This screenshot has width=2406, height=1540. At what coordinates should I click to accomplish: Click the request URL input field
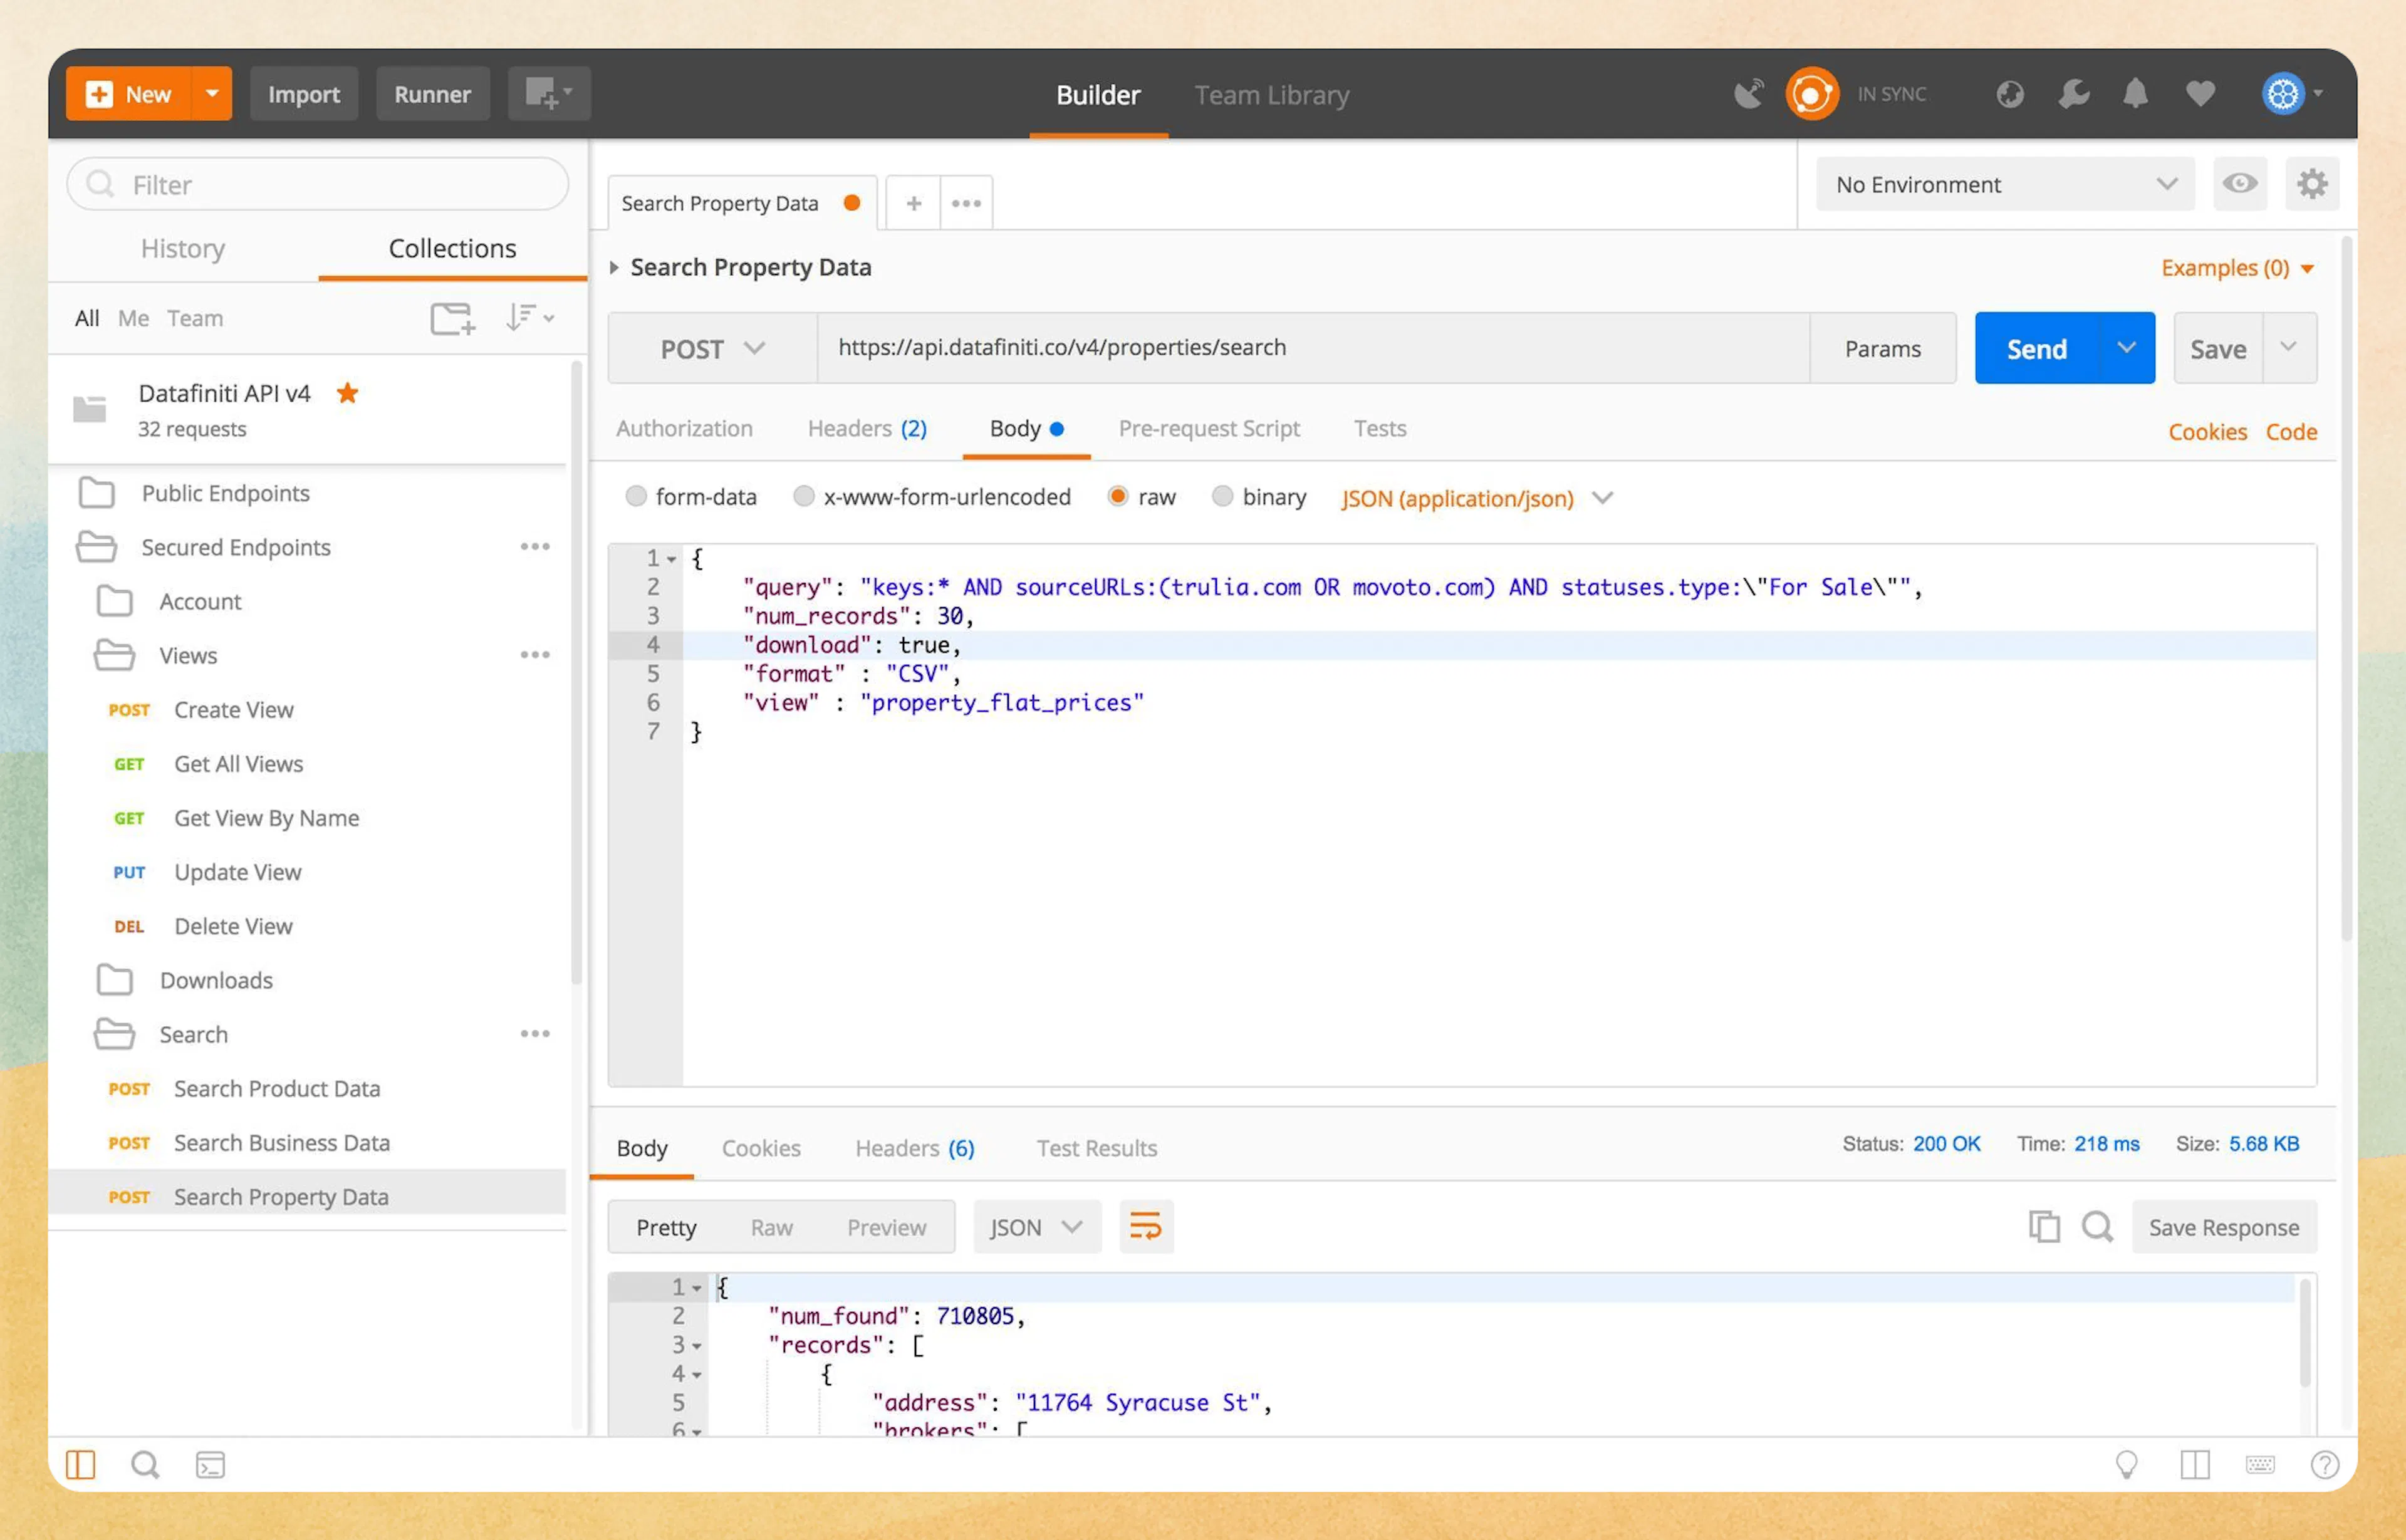pyautogui.click(x=1300, y=348)
